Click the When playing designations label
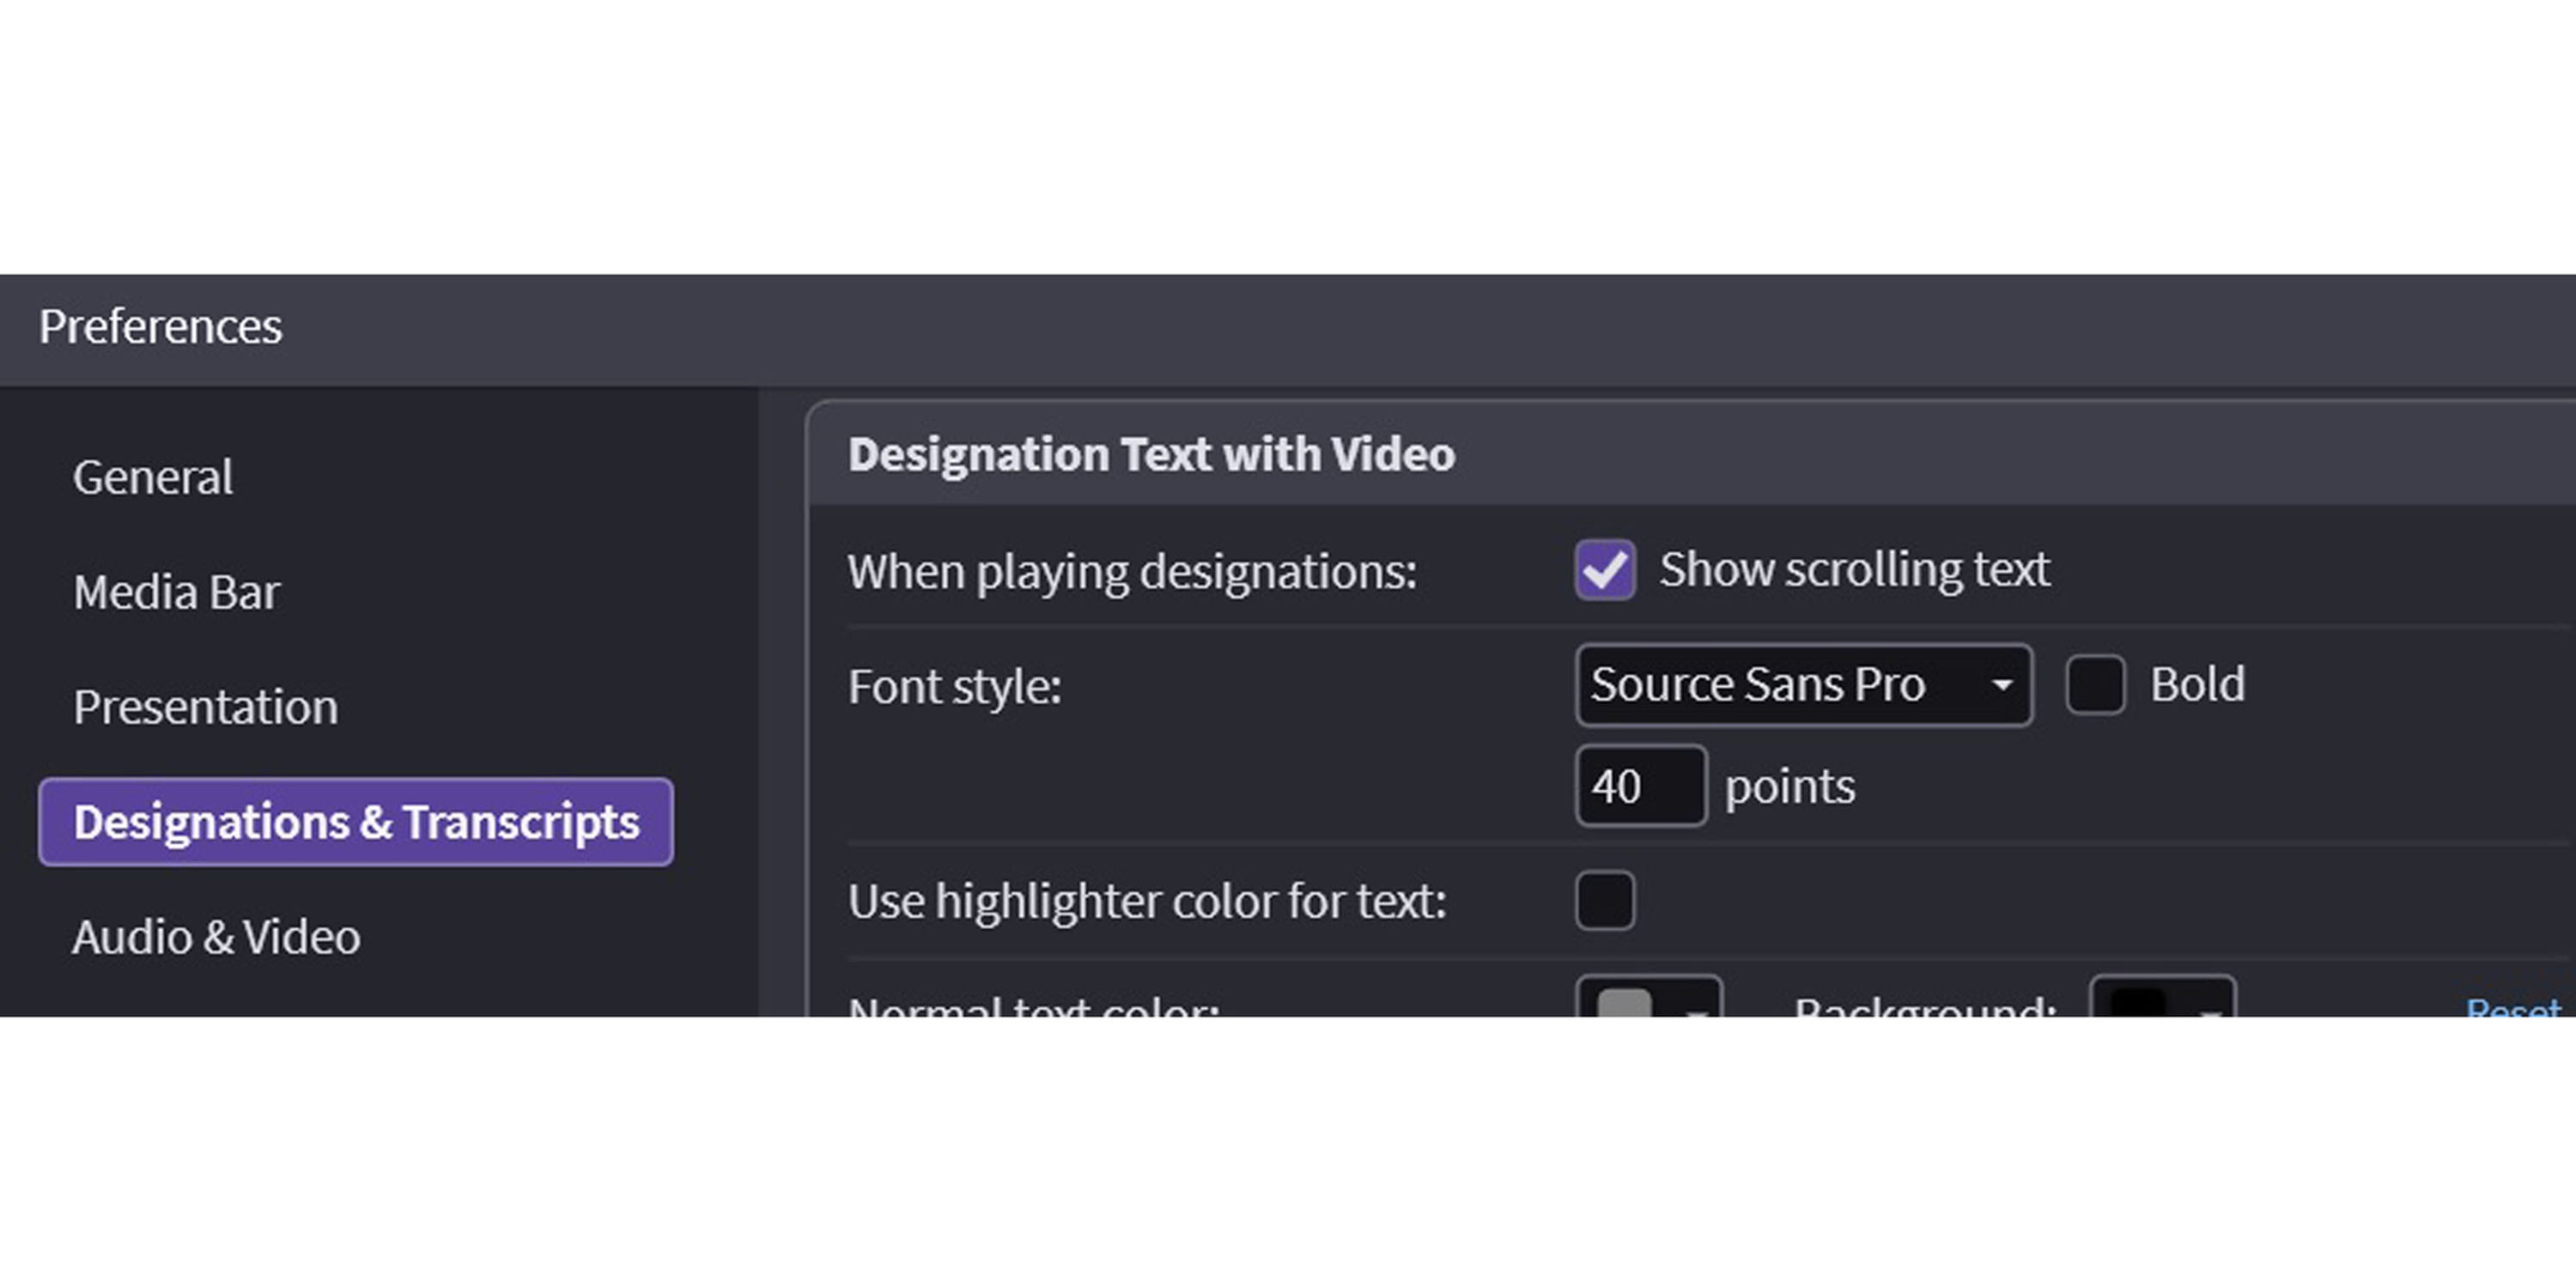The height and width of the screenshot is (1288, 2576). tap(1132, 572)
